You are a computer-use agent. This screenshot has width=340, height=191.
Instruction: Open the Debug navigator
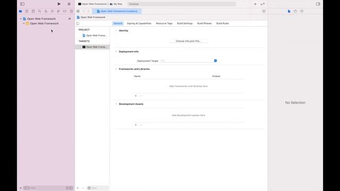point(58,11)
